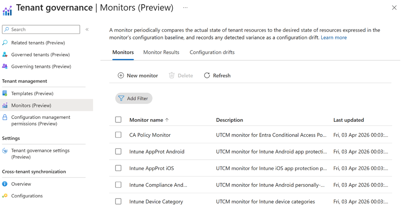Tick the CA Policy Monitor checkbox
This screenshot has width=401, height=208.
(118, 135)
